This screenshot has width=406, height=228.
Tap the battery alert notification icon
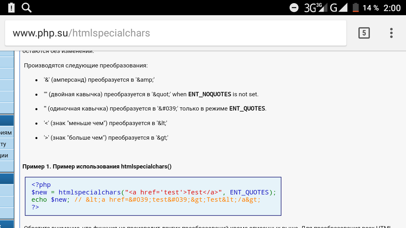pyautogui.click(x=11, y=8)
